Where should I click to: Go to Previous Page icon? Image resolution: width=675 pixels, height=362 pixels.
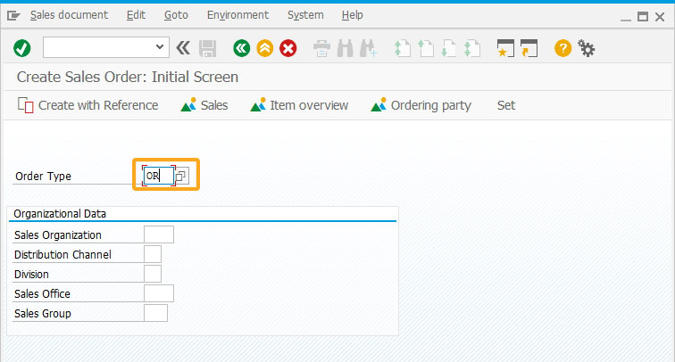(x=426, y=48)
